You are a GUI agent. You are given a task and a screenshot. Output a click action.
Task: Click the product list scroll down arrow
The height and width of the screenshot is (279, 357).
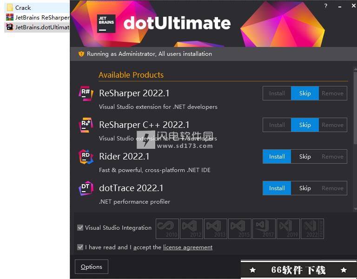355,209
